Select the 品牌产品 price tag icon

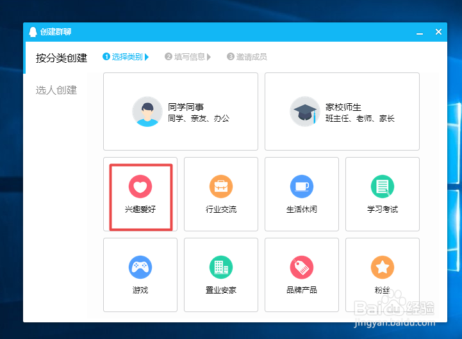click(x=302, y=267)
